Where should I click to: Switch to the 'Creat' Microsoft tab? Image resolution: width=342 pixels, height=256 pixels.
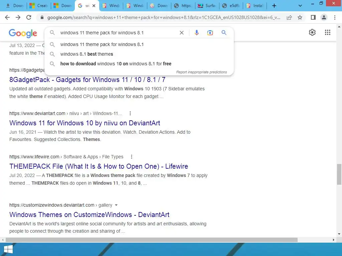[x=39, y=6]
